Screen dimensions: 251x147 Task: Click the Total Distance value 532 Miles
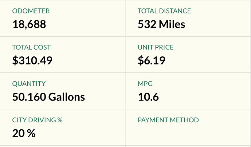tap(161, 24)
